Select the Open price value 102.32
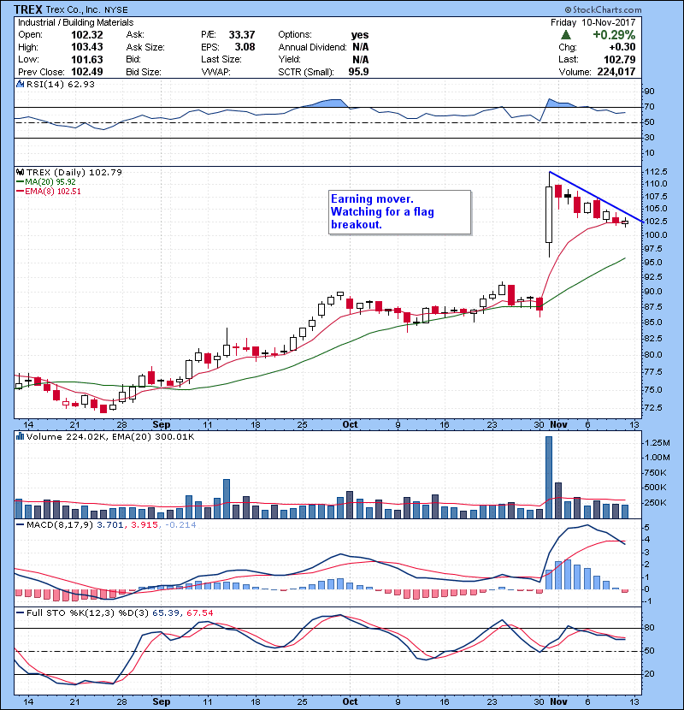 click(x=87, y=35)
